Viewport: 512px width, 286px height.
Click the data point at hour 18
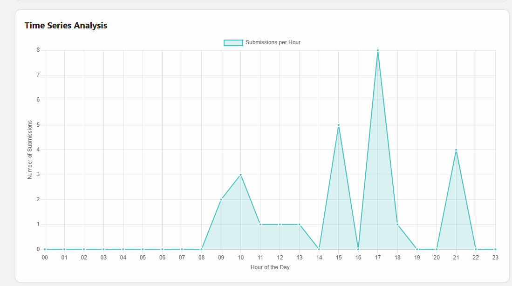click(397, 224)
